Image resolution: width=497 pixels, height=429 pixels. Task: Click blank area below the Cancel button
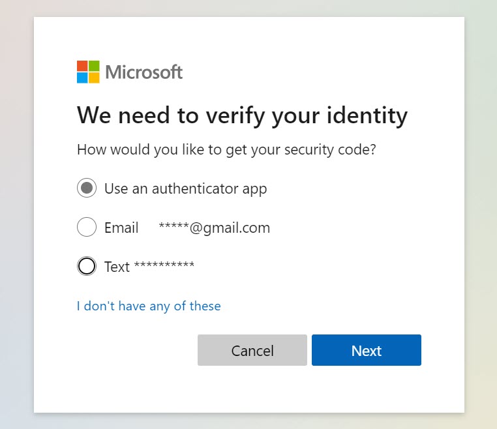pyautogui.click(x=252, y=389)
